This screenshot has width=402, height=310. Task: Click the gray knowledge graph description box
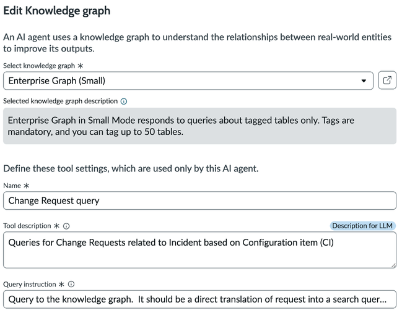pos(199,126)
